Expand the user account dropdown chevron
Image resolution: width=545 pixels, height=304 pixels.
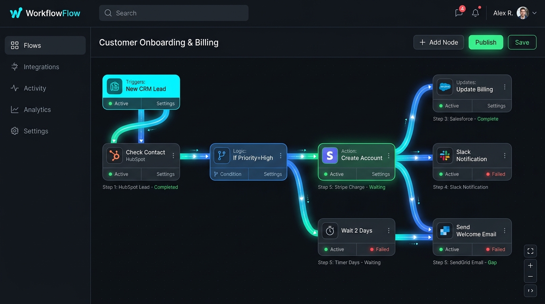(534, 13)
